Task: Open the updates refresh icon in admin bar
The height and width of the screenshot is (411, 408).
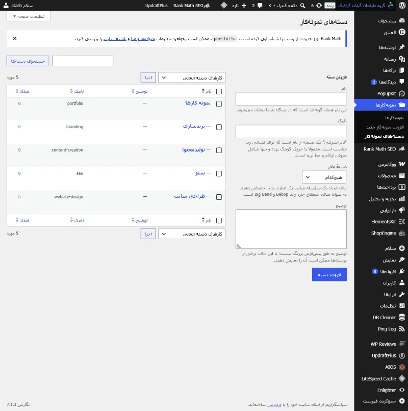Action: click(x=319, y=6)
